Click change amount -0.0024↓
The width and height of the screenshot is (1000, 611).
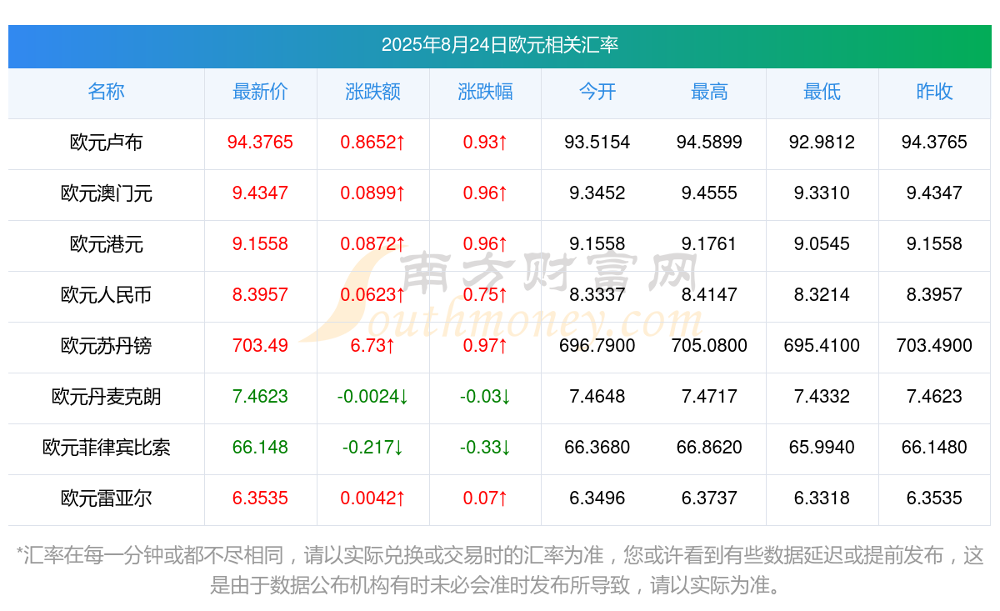point(372,397)
